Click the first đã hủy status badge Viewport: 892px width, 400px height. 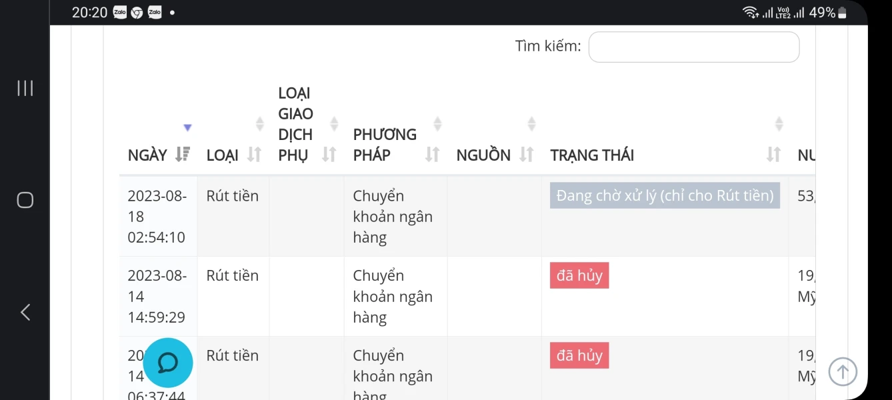[x=579, y=276]
